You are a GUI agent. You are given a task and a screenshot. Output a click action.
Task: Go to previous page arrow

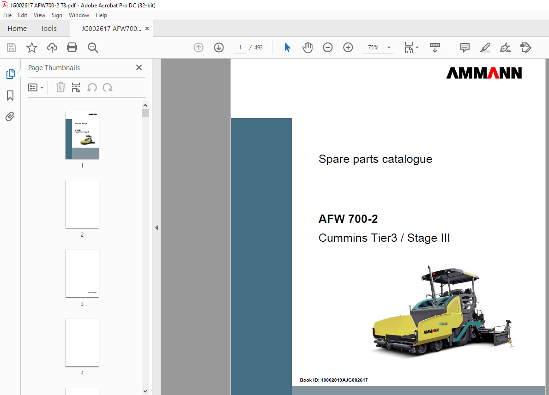199,48
